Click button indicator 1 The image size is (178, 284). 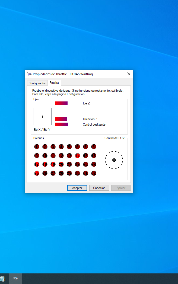(x=37, y=147)
